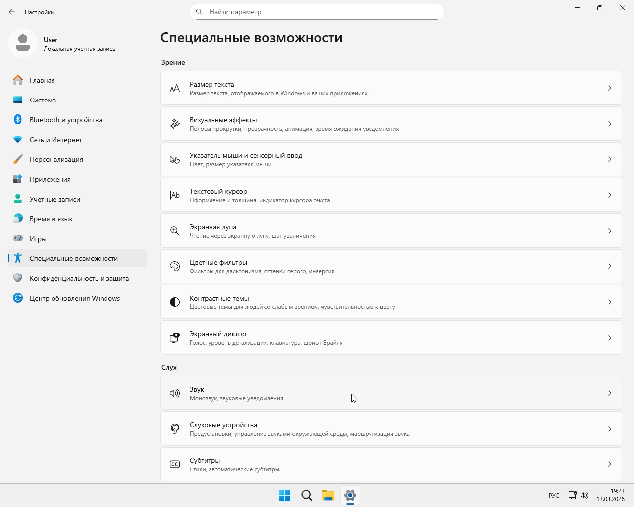This screenshot has height=507, width=634.
Task: Open Время и язык section
Action: point(77,219)
